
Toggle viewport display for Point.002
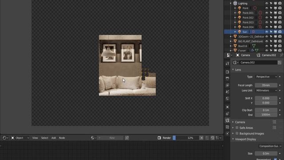point(275,18)
